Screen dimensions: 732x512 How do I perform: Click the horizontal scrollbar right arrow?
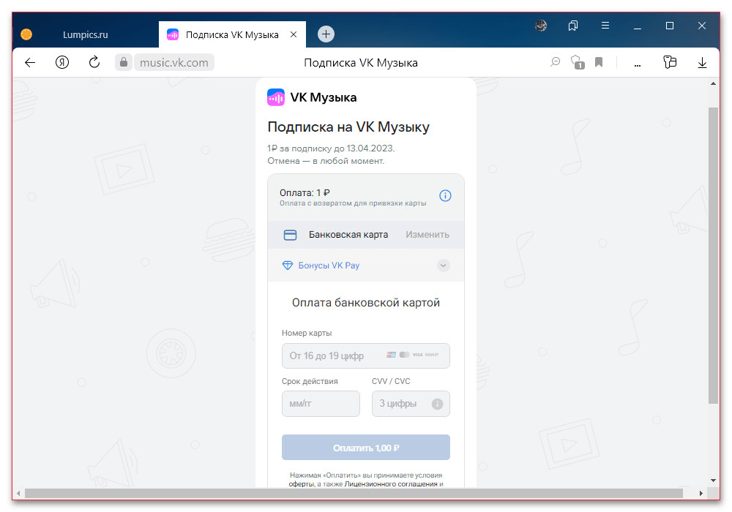click(701, 493)
